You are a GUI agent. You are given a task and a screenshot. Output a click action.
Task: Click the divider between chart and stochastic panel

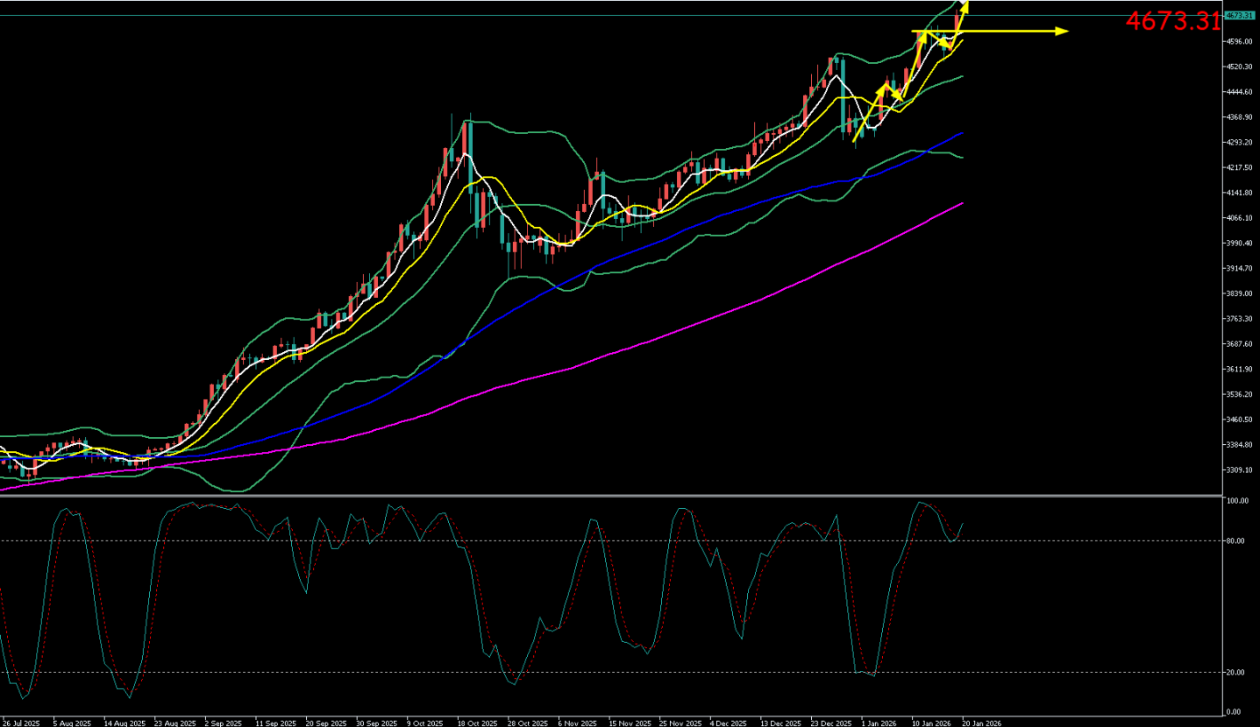point(614,496)
